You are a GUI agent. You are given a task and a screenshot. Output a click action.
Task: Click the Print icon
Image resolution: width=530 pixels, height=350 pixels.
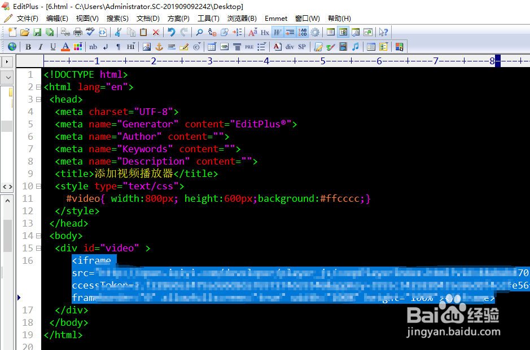tap(78, 32)
